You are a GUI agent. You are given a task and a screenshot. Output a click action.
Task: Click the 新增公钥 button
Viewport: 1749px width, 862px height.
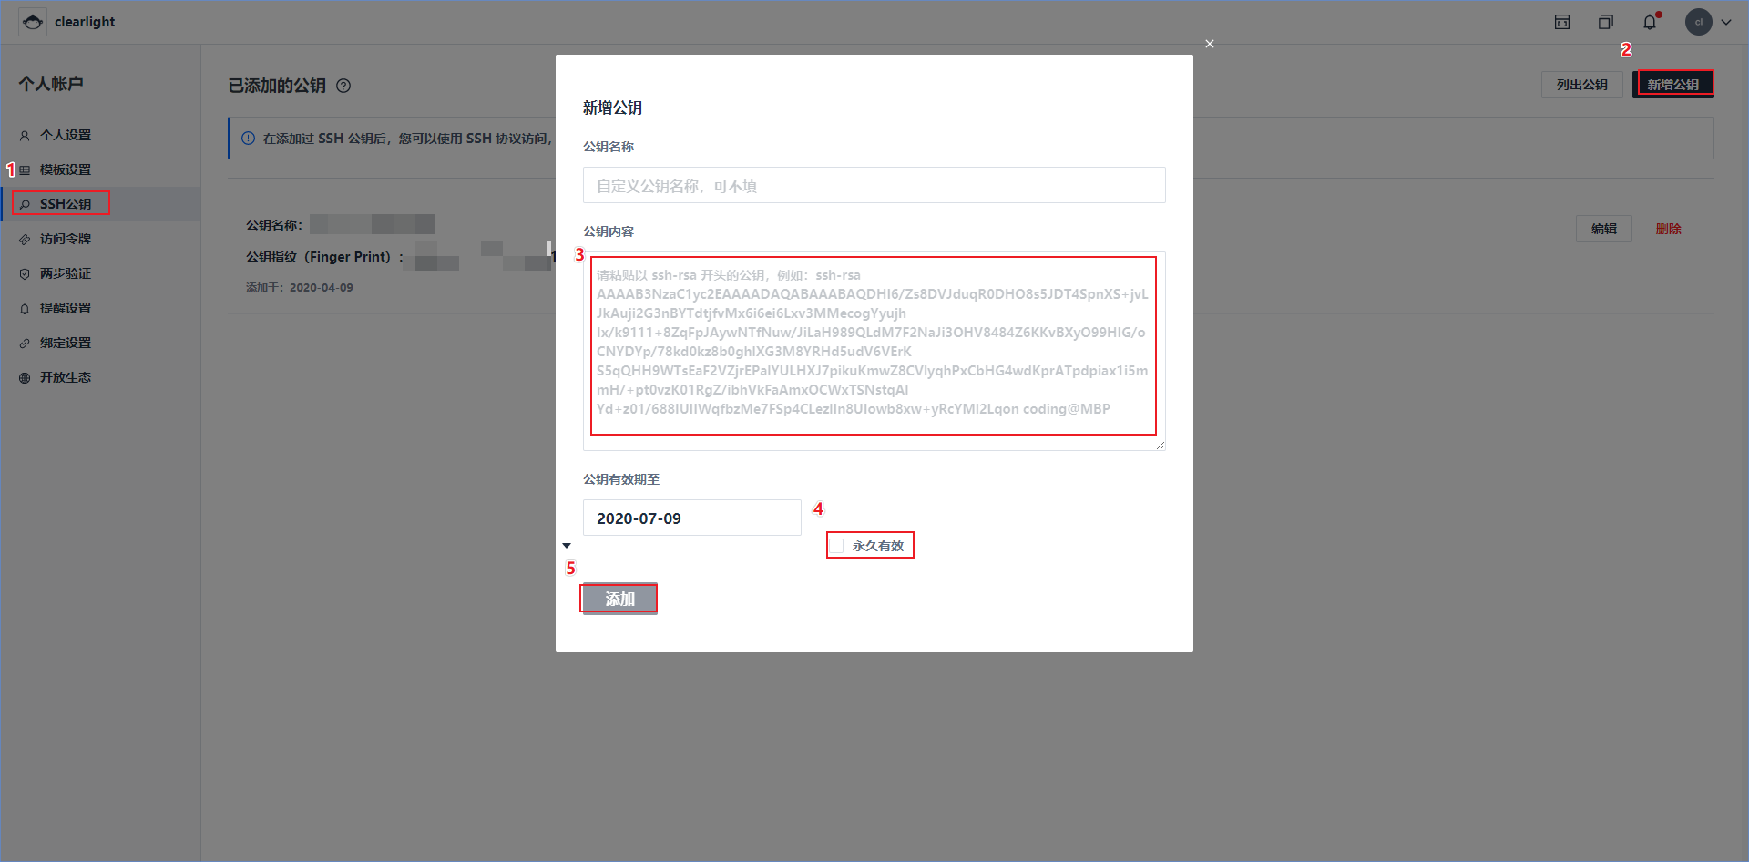pyautogui.click(x=1673, y=85)
